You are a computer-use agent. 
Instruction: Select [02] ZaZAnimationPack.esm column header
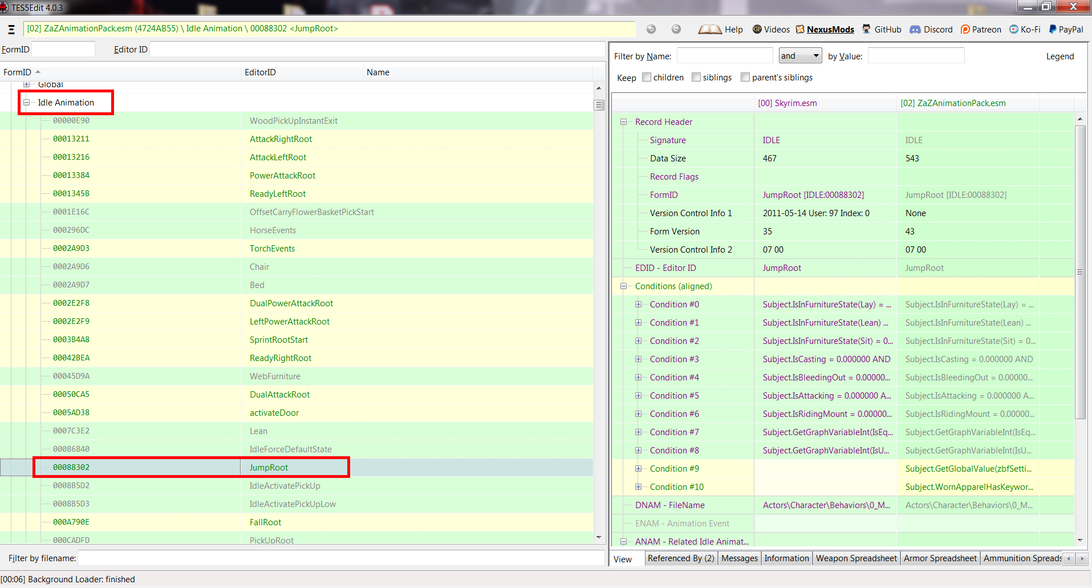click(x=968, y=103)
